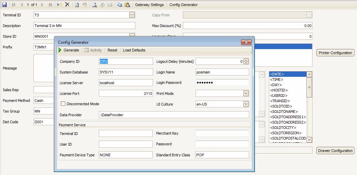Click the New record icon
357x175 pixels.
click(x=59, y=5)
